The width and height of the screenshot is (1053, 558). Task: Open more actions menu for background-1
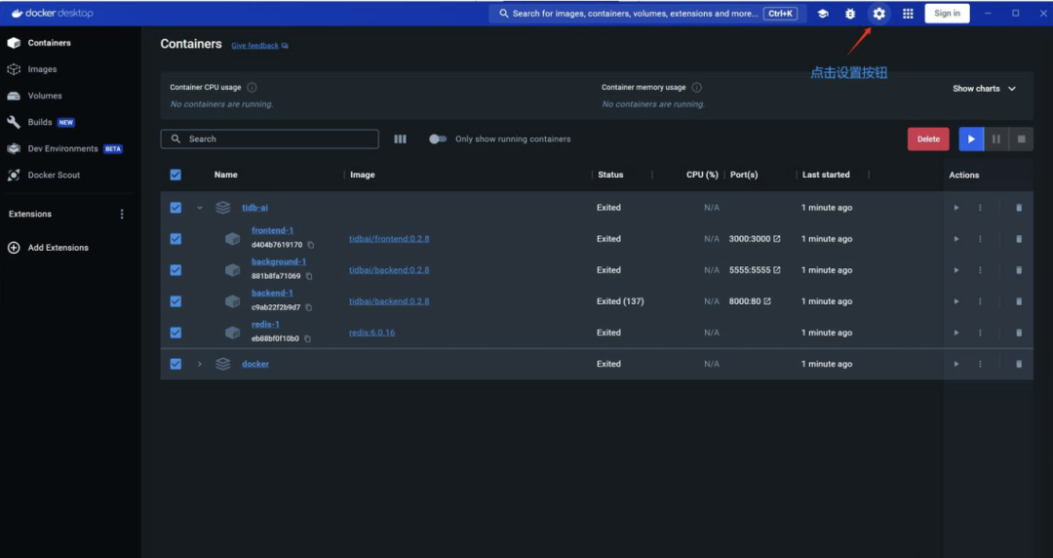coord(980,270)
